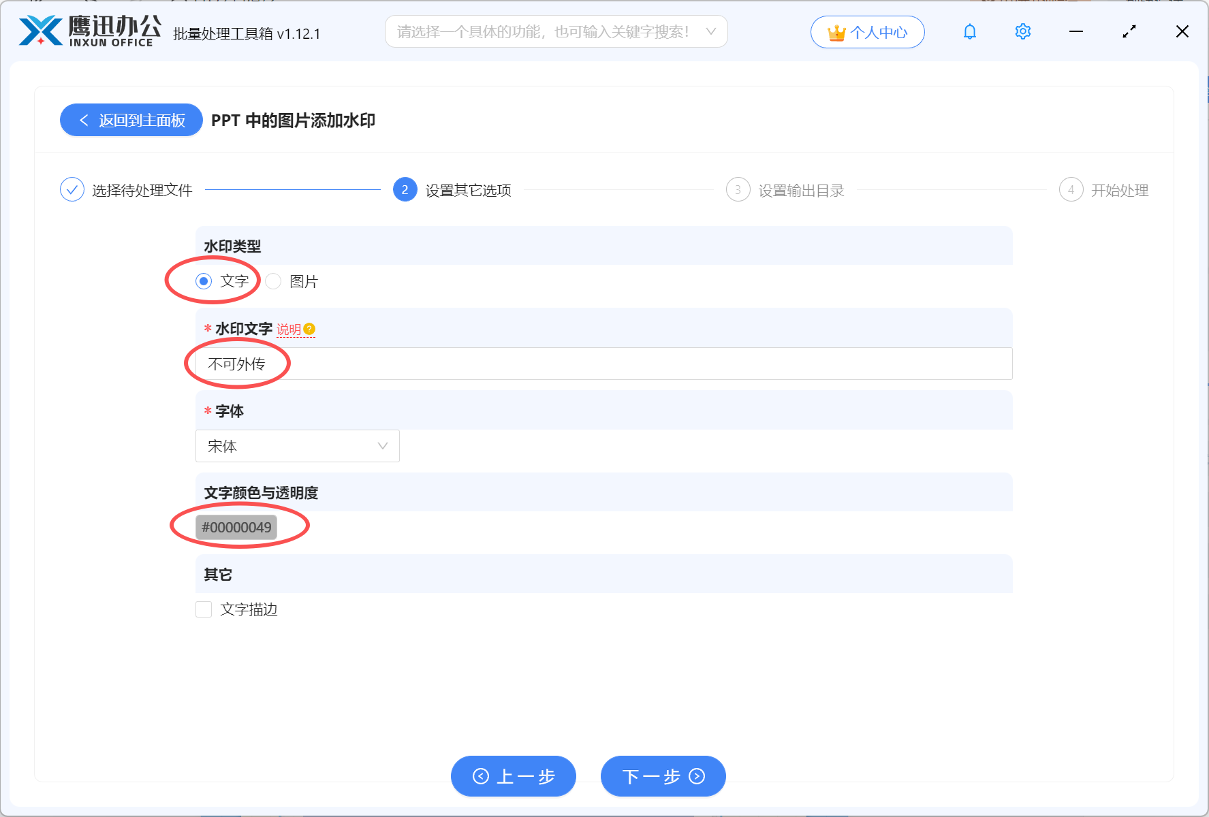Click step 3 设置输出目录 circle icon
The height and width of the screenshot is (817, 1209).
pos(739,190)
